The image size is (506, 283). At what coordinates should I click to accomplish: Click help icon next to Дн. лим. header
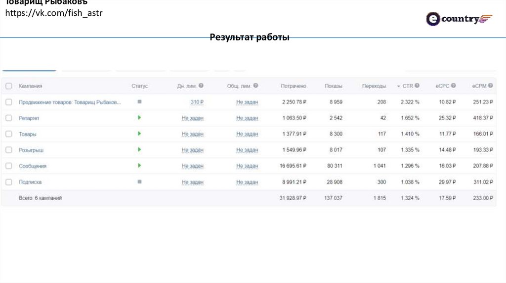(x=201, y=86)
